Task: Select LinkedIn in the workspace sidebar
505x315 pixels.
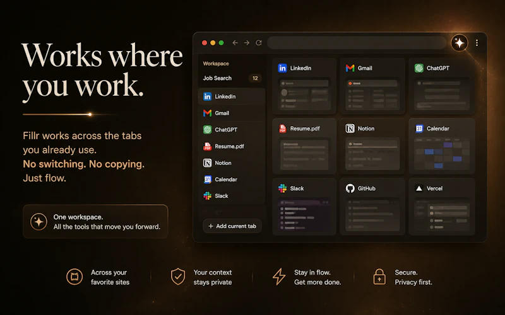Action: [232, 96]
